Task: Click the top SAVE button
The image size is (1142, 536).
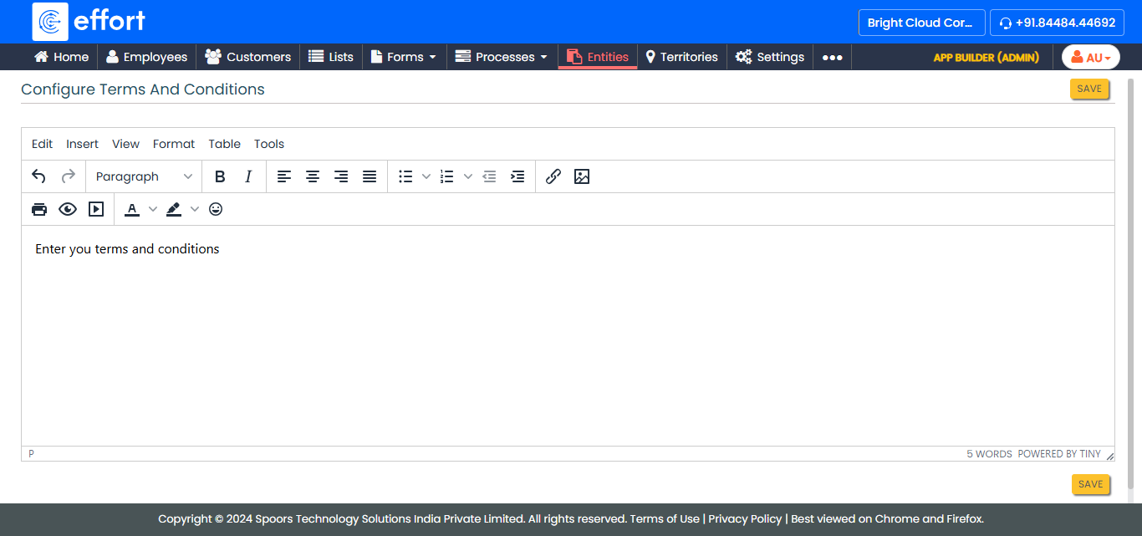Action: [1088, 89]
